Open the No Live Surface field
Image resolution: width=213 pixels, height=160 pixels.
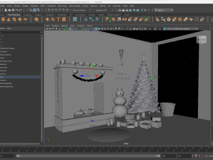pos(79,10)
